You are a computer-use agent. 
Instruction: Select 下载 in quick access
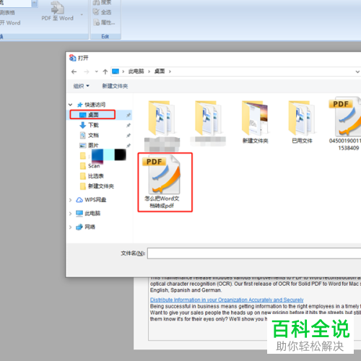tap(89, 125)
